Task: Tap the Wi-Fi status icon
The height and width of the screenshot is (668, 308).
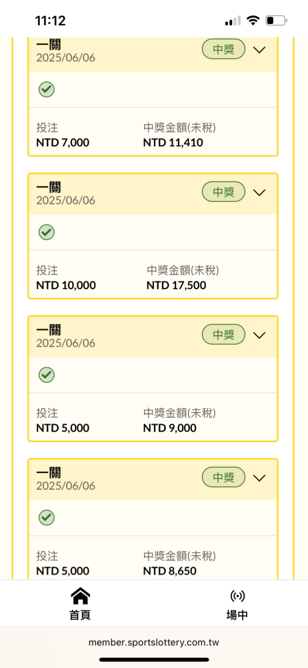Action: 253,21
